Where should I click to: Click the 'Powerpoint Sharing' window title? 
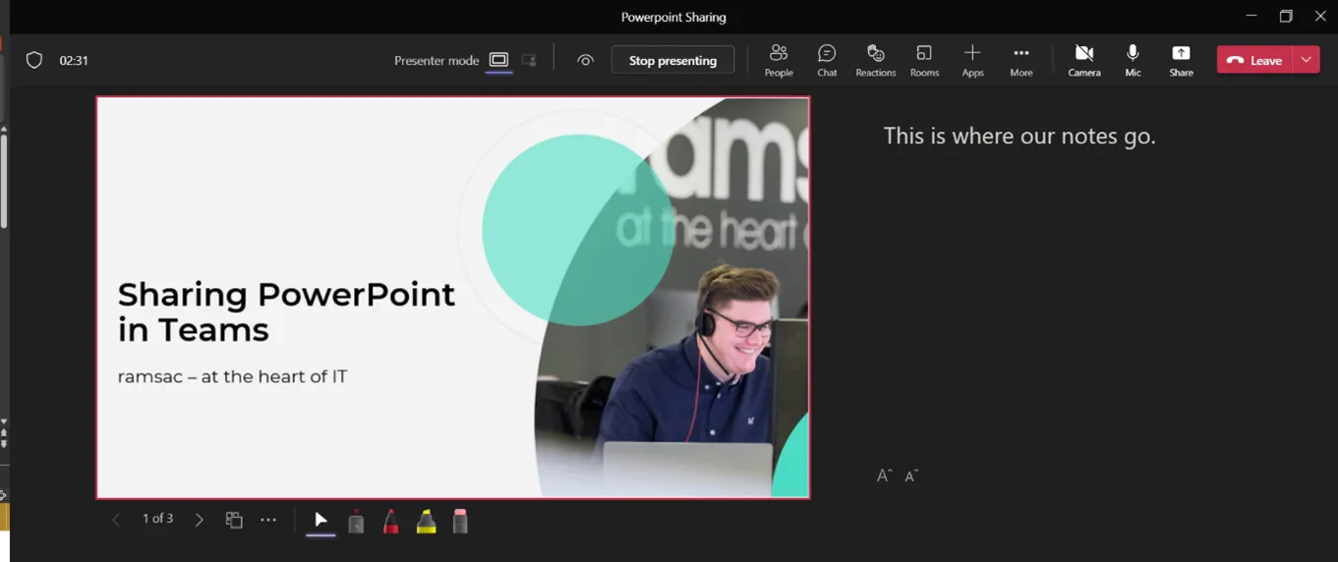[x=673, y=17]
